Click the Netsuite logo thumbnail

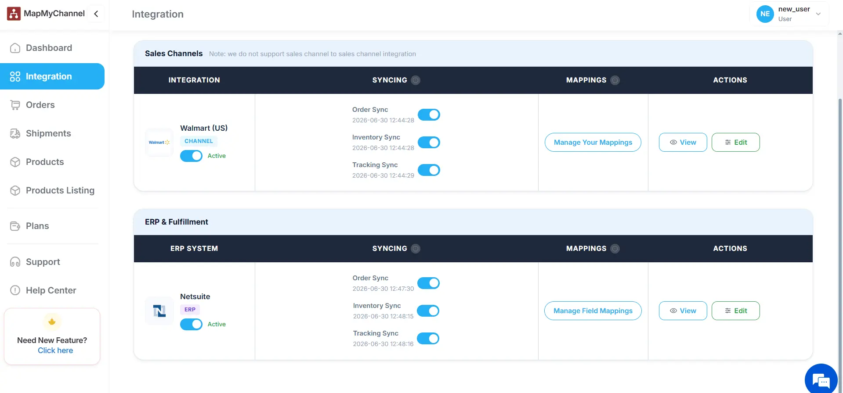(x=159, y=311)
